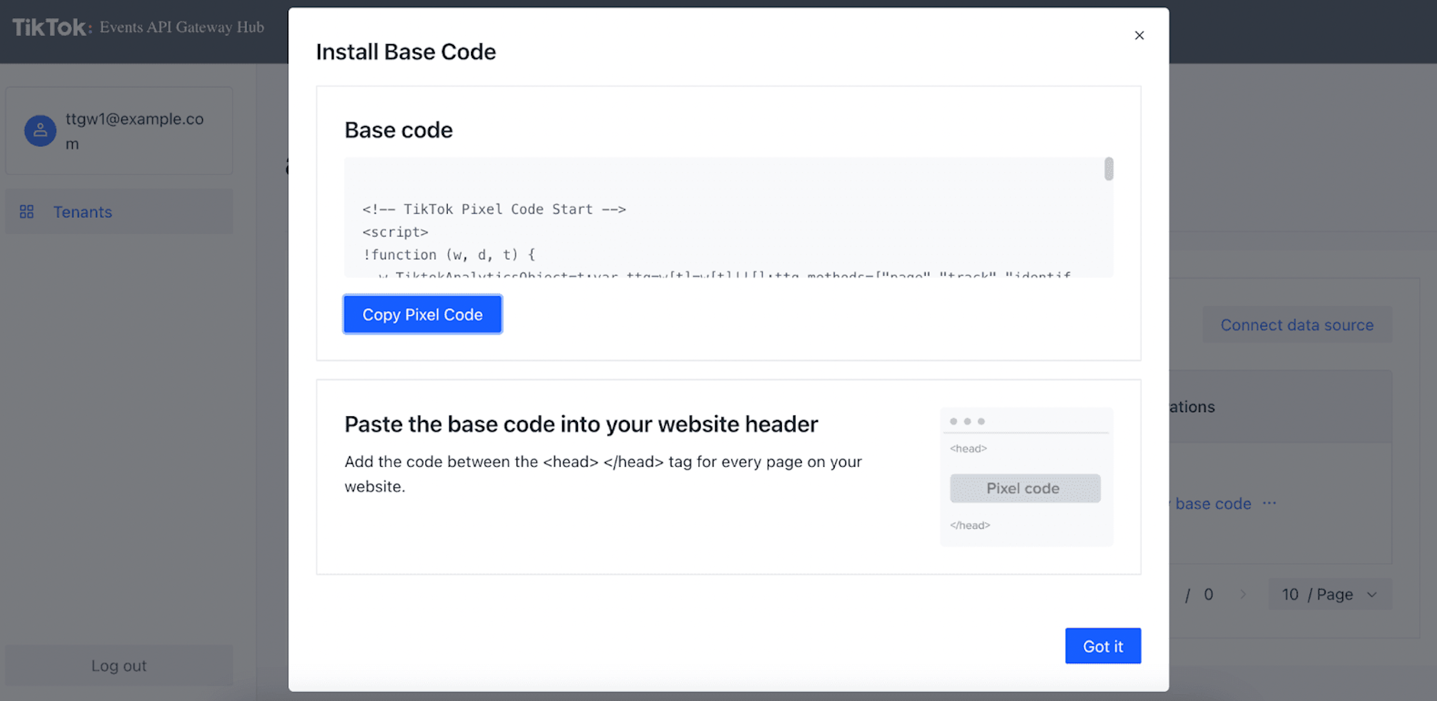
Task: Click the Base code heading
Action: tap(398, 130)
